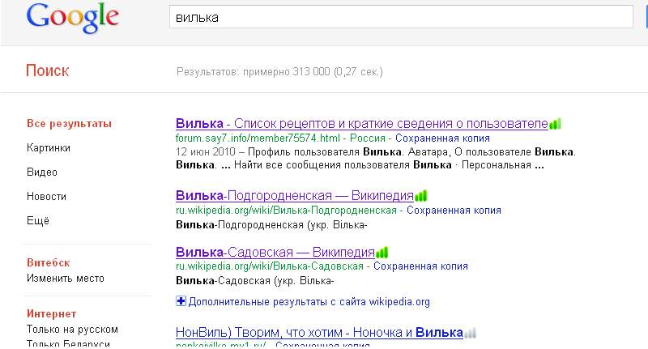The image size is (648, 349).
Task: Click 'Изменить место' to change location
Action: (66, 279)
